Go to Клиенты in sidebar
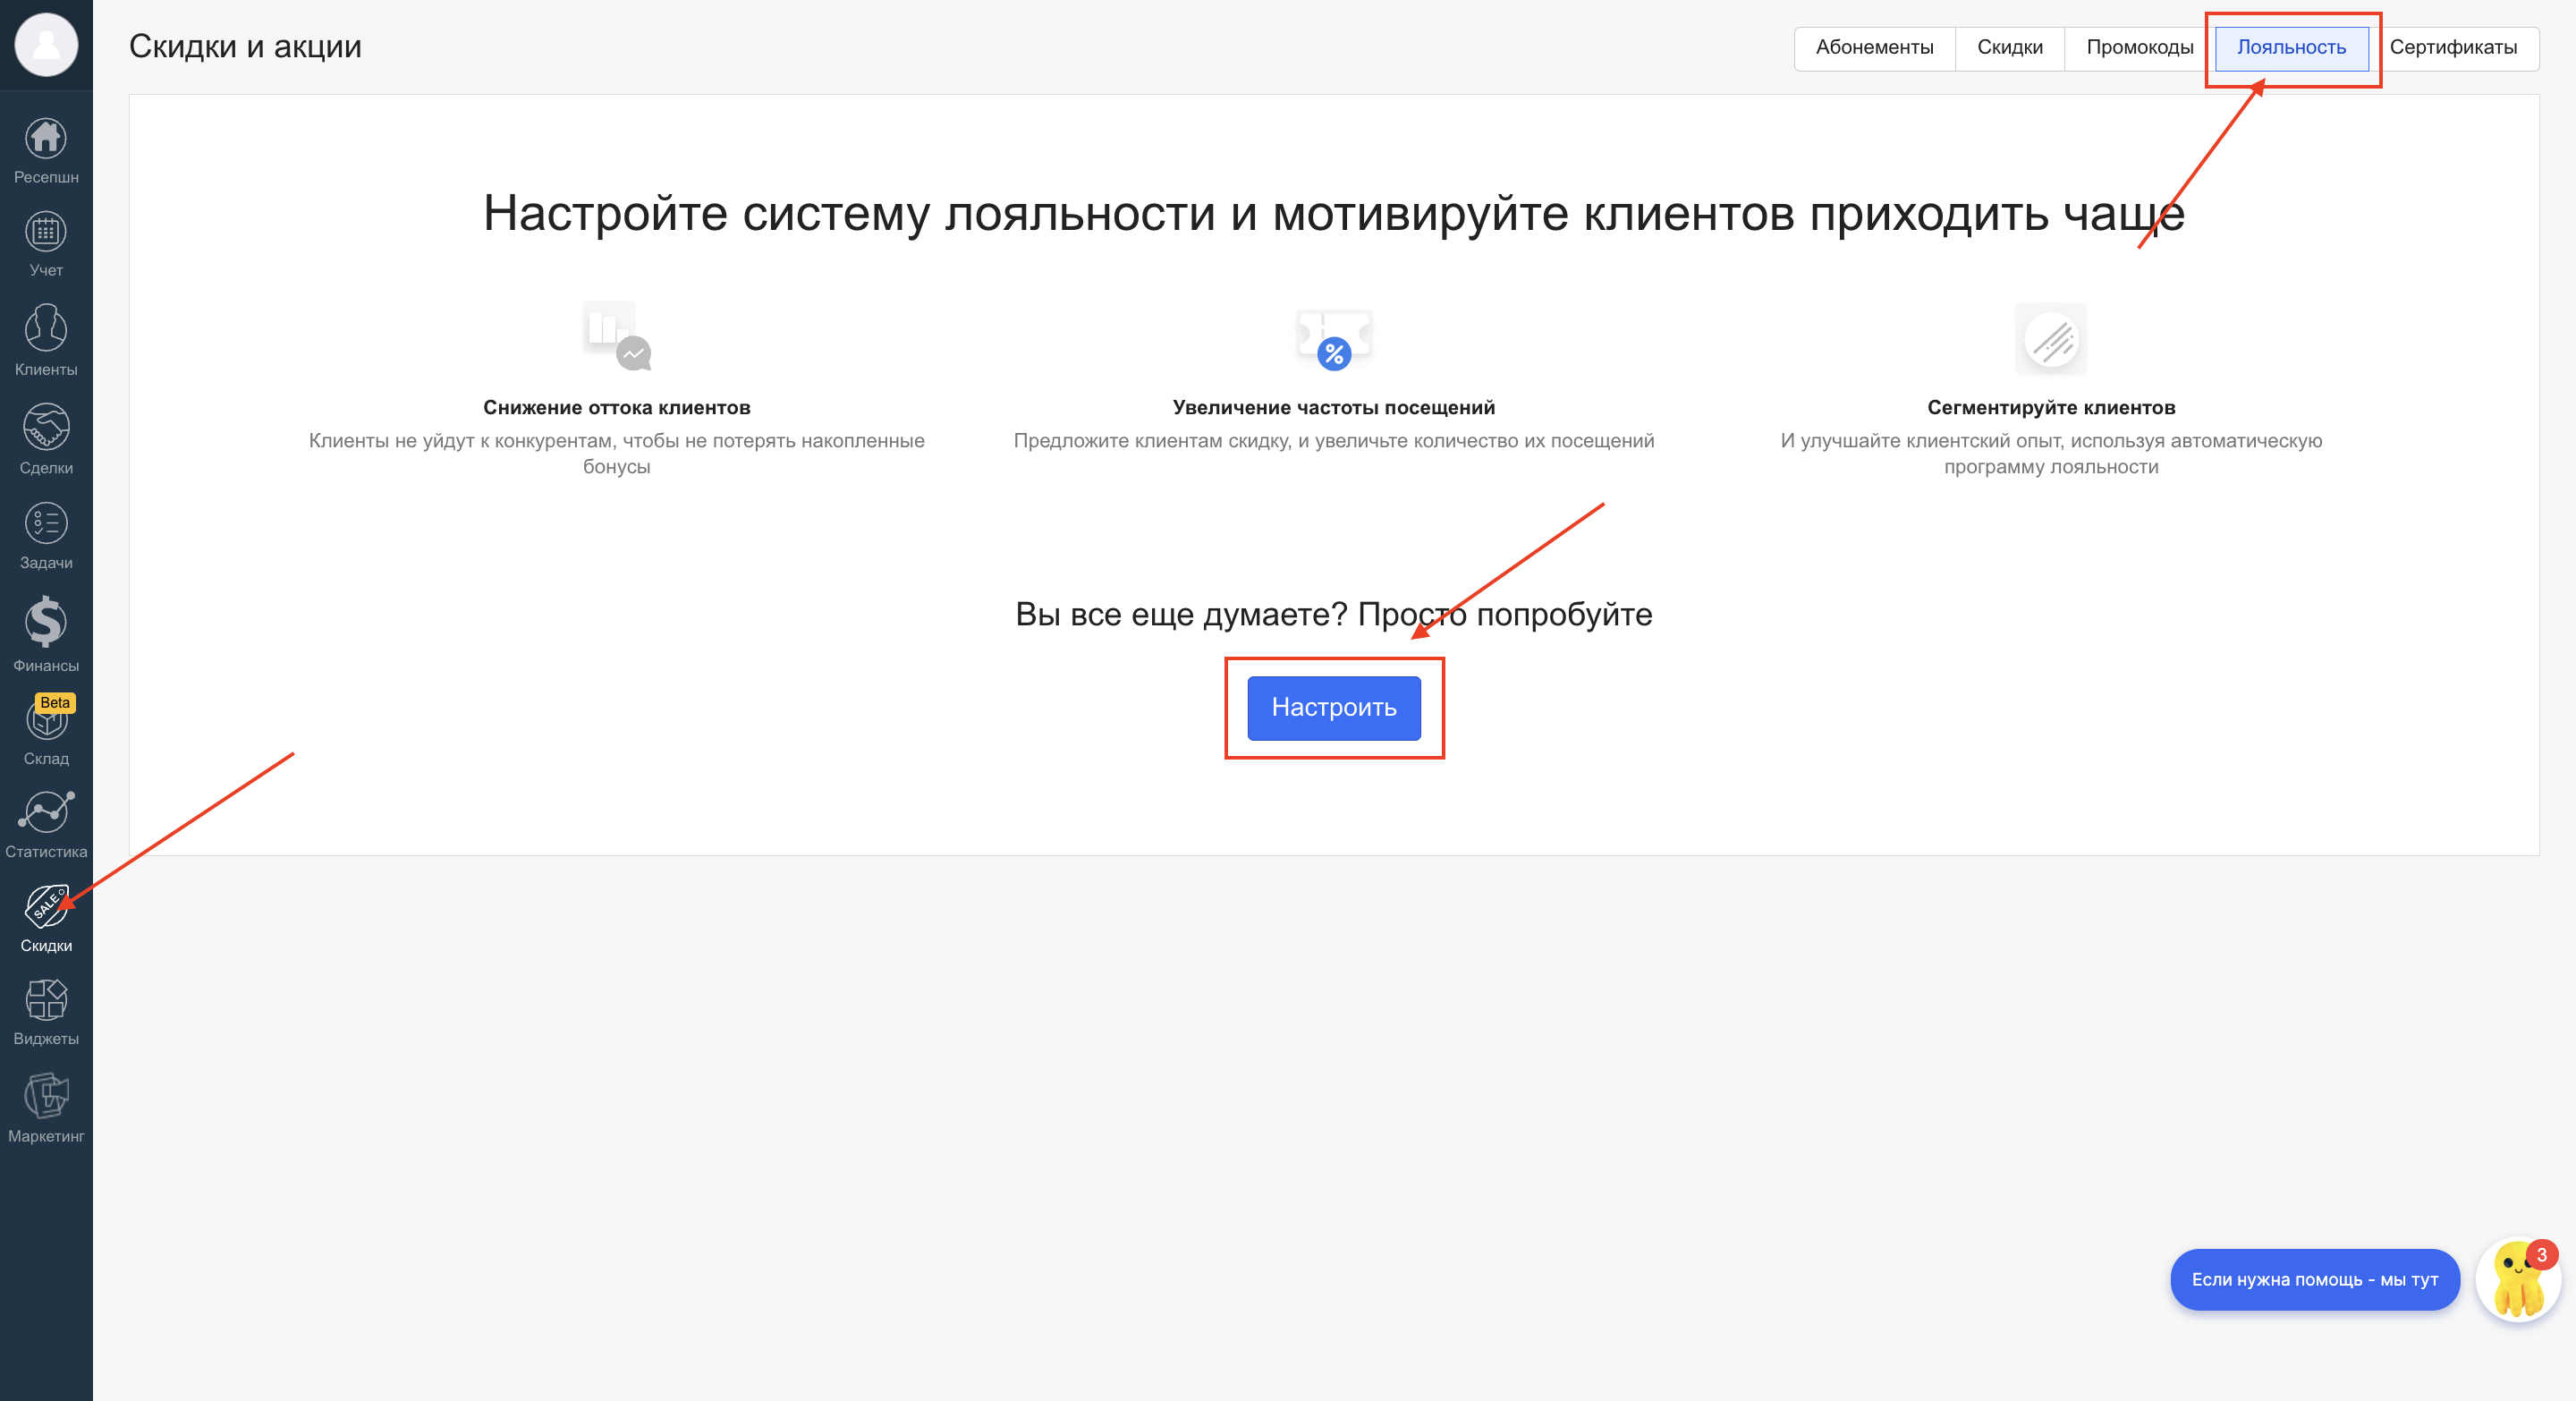This screenshot has height=1401, width=2576. [46, 329]
